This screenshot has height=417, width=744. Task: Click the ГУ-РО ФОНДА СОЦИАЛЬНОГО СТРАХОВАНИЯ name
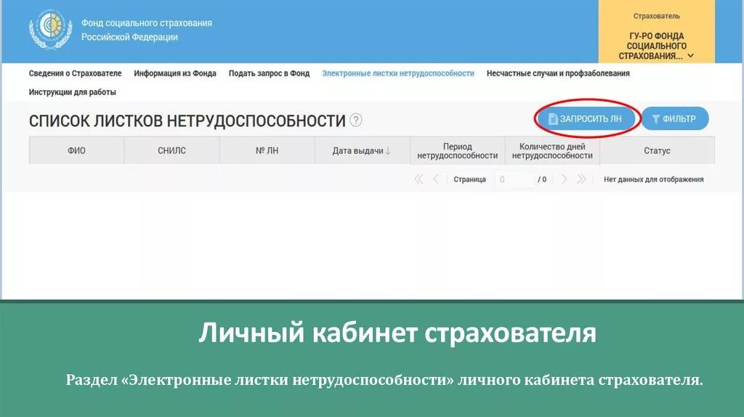[652, 46]
